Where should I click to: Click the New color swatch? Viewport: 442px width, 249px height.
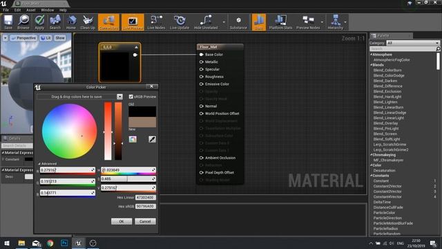pyautogui.click(x=142, y=122)
